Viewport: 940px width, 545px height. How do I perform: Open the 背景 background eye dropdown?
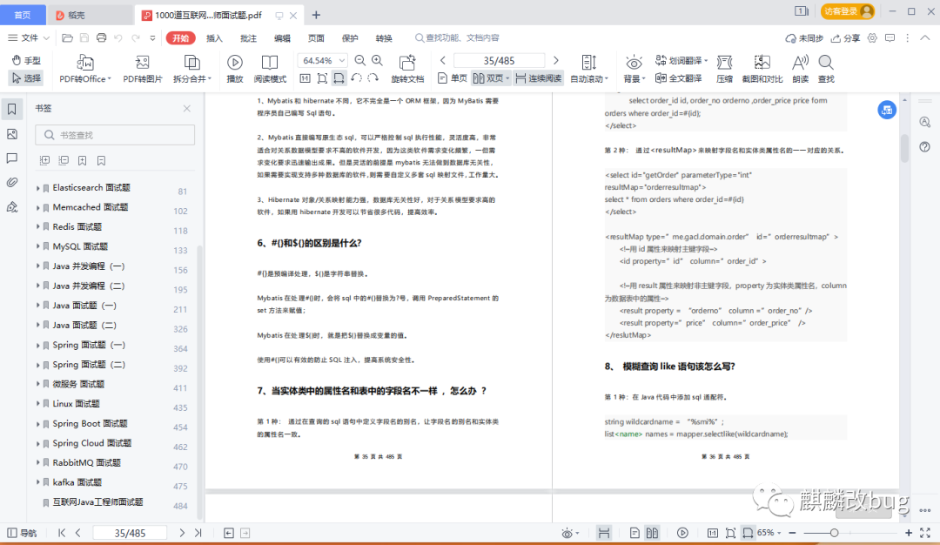pyautogui.click(x=634, y=69)
